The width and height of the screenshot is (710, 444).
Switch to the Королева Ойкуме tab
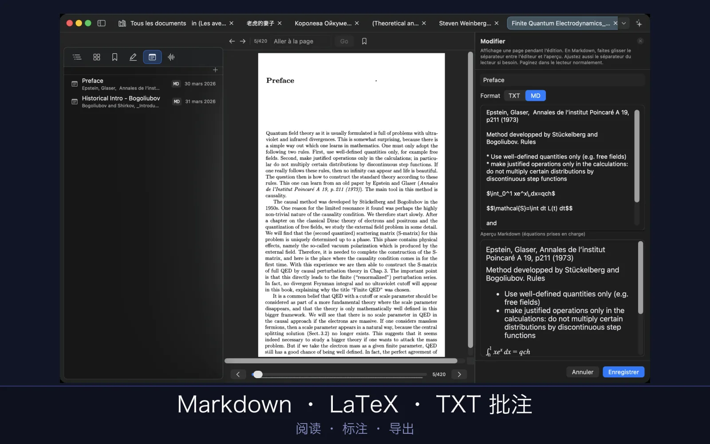pyautogui.click(x=323, y=23)
